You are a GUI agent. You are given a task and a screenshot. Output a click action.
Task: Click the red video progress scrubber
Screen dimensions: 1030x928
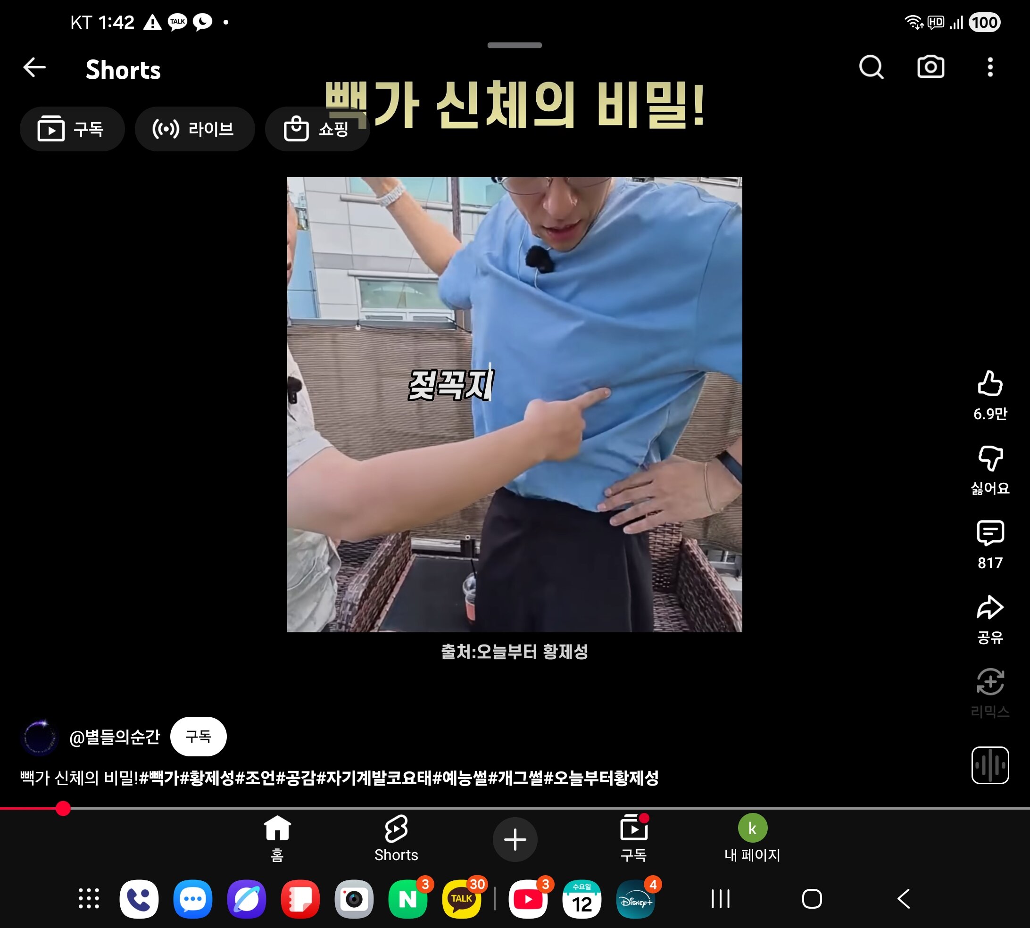63,809
